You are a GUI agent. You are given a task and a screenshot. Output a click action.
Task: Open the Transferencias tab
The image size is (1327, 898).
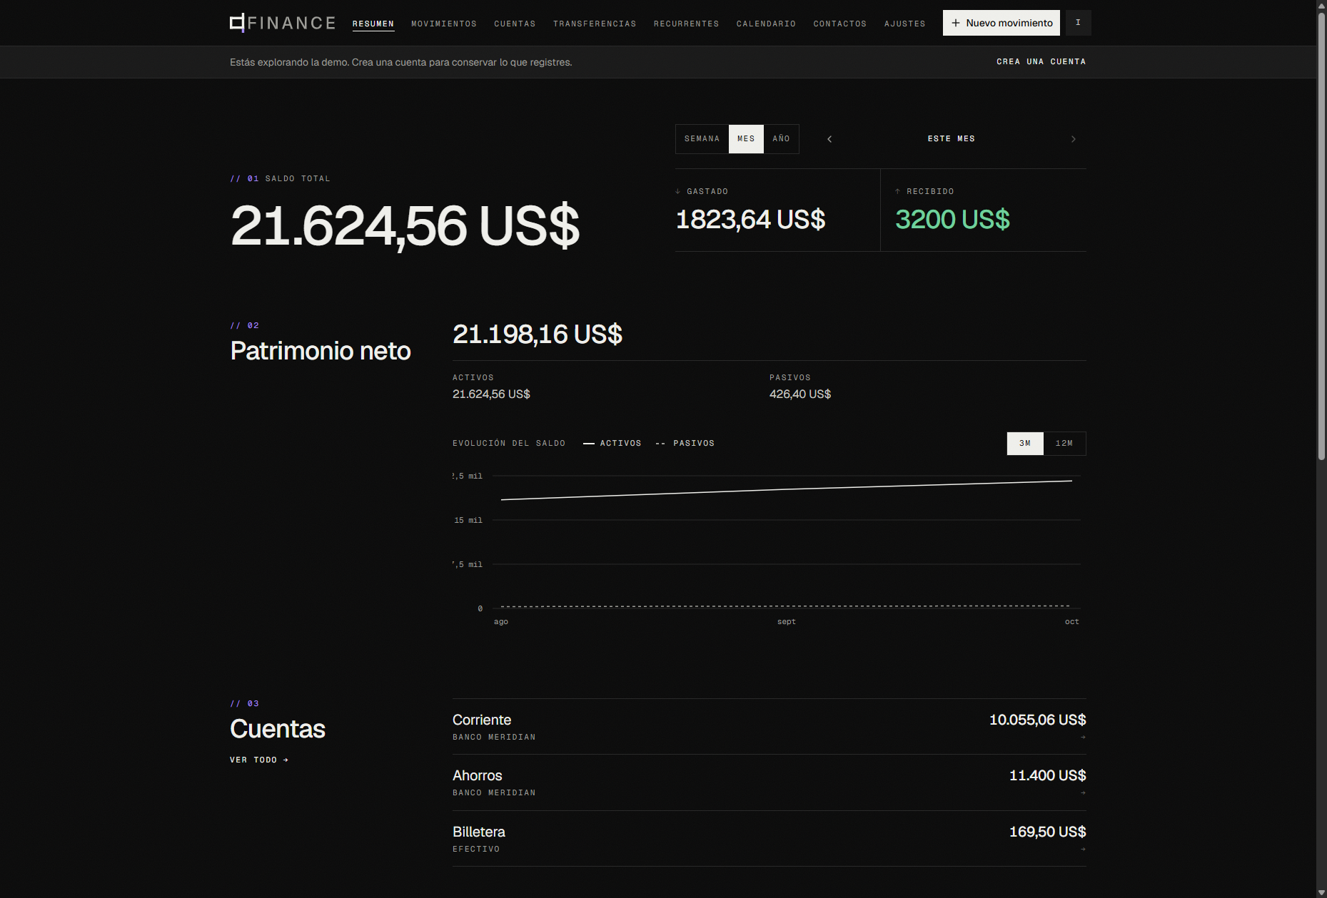595,24
